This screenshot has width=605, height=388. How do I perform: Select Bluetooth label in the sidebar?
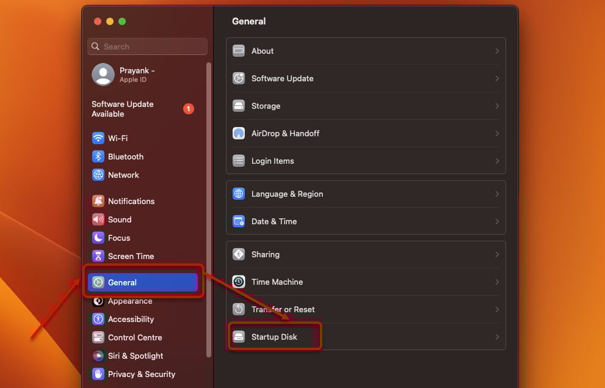(x=126, y=156)
